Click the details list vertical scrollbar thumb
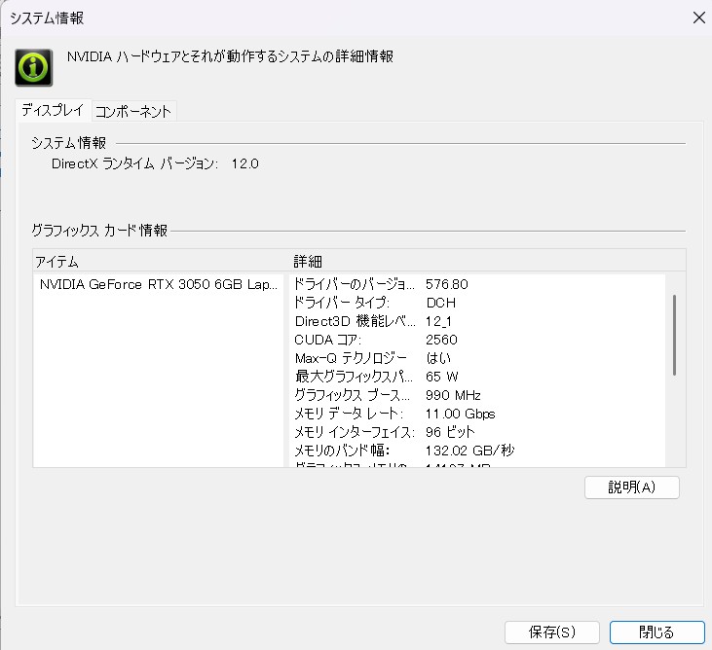 tap(674, 335)
